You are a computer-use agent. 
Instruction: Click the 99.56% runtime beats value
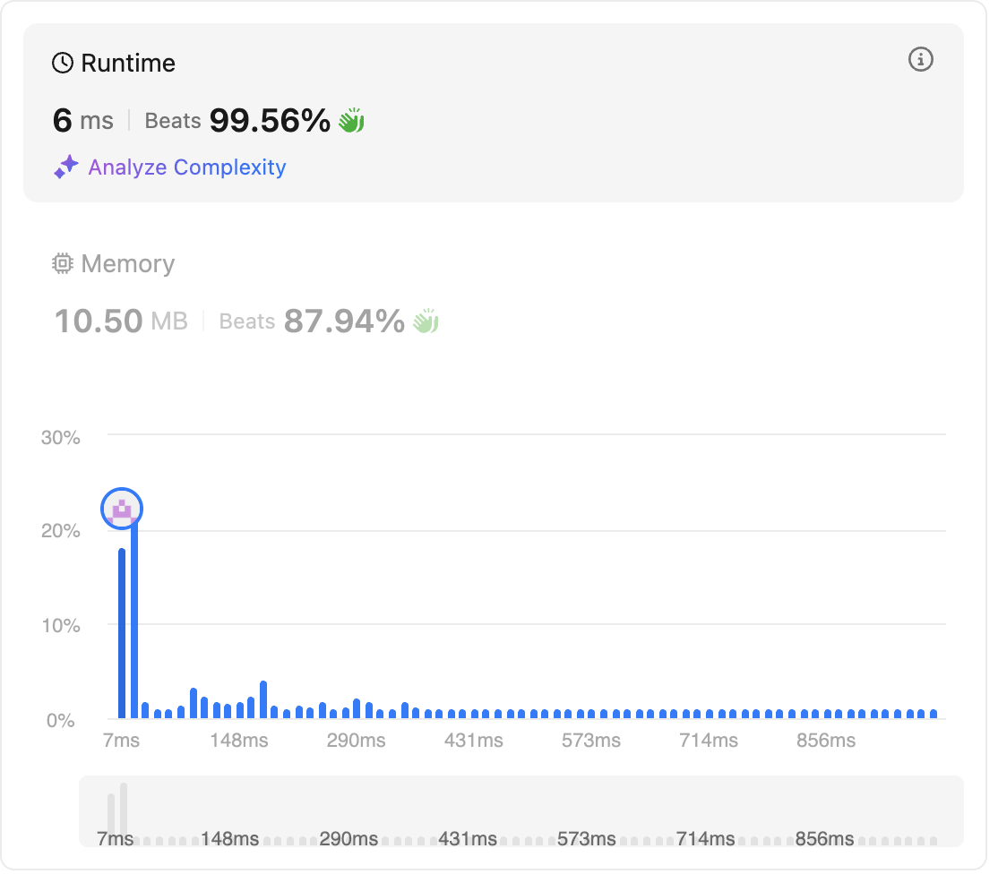coord(270,120)
